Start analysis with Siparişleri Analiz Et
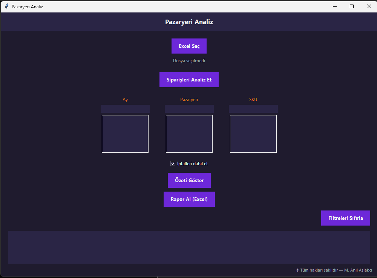The image size is (377, 278). [x=189, y=80]
